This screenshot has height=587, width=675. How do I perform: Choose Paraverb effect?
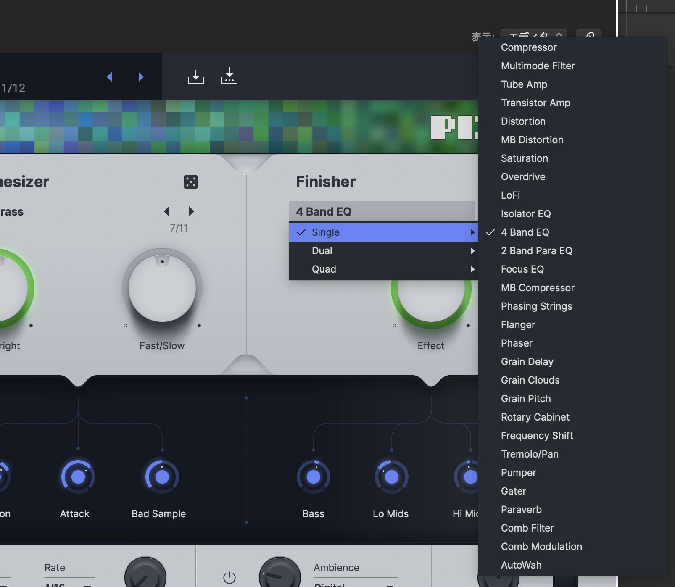(x=573, y=510)
